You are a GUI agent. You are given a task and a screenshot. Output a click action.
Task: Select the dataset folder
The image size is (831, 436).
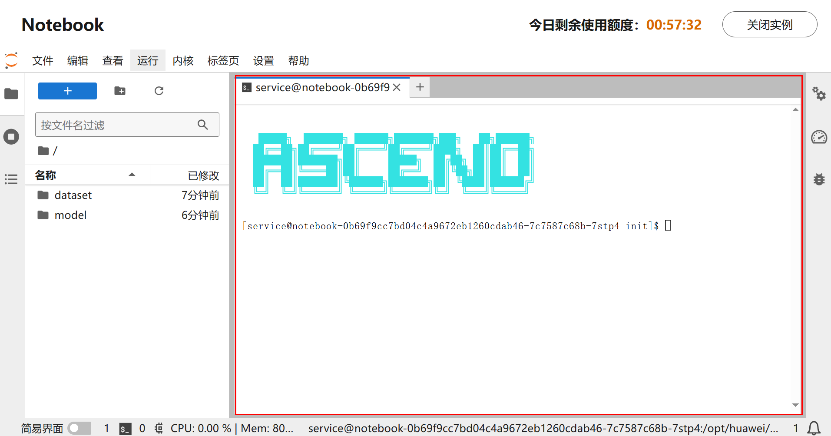click(127, 195)
